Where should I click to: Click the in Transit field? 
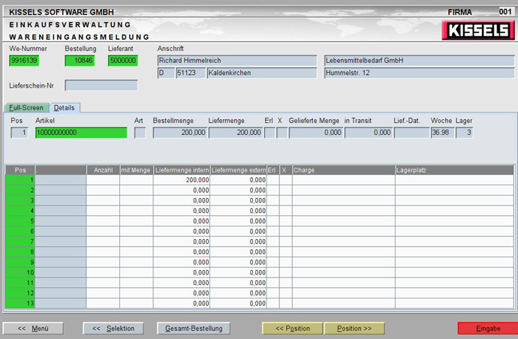(x=369, y=133)
